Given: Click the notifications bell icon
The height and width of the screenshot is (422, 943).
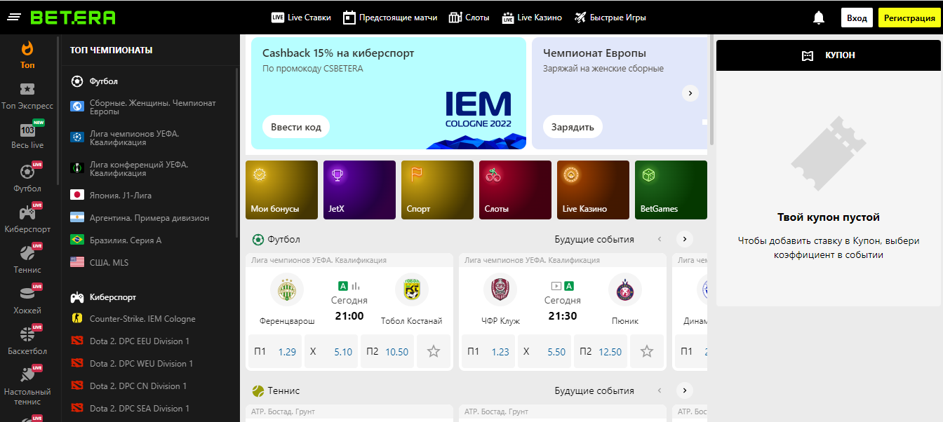Looking at the screenshot, I should click(x=819, y=18).
